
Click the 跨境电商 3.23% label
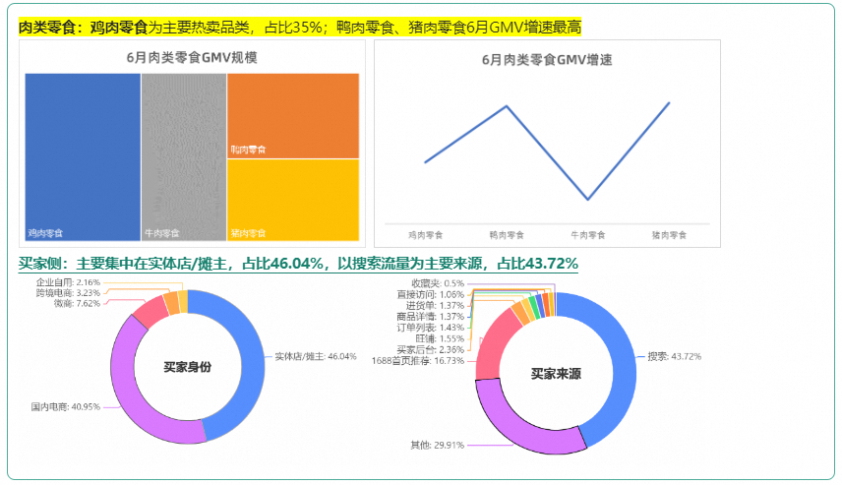(x=68, y=293)
